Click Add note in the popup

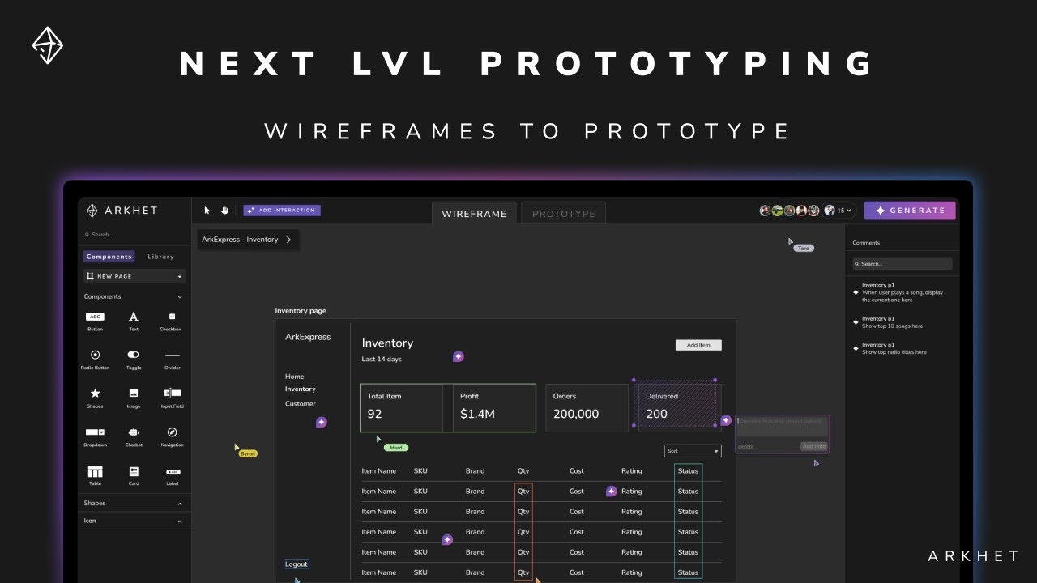(x=814, y=446)
